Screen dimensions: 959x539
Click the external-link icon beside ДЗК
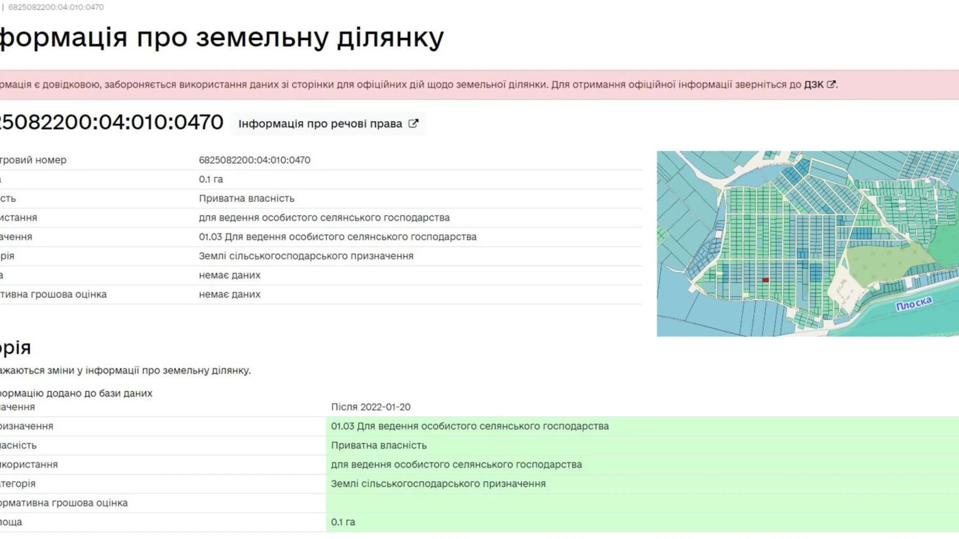pyautogui.click(x=831, y=84)
